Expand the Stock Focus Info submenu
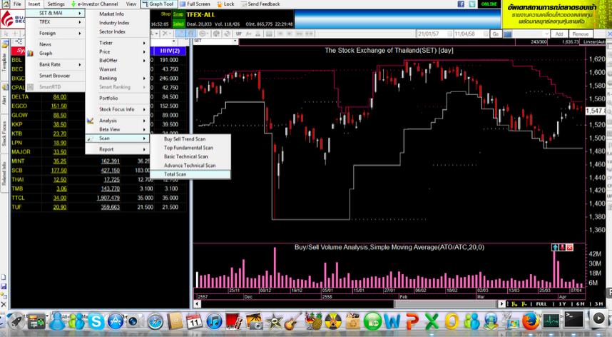The width and height of the screenshot is (612, 337). click(x=118, y=109)
